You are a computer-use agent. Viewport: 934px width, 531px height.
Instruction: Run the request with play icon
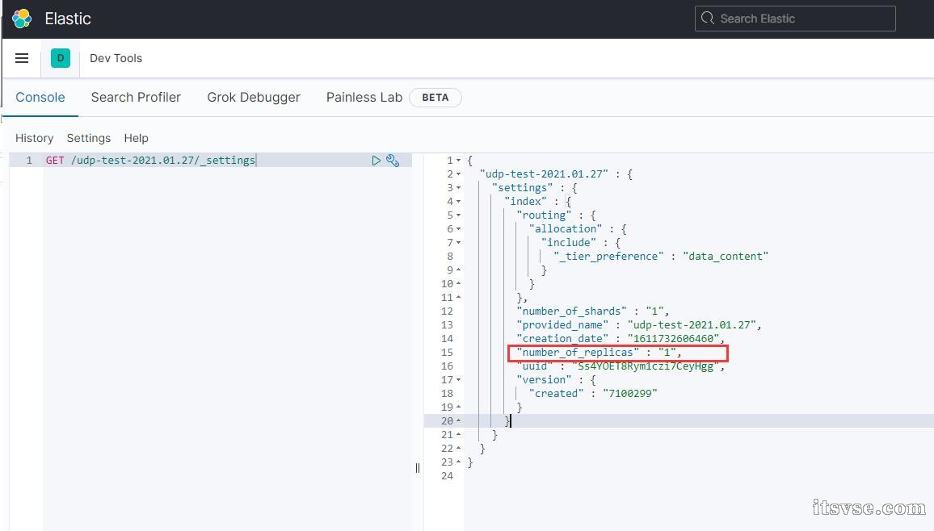[x=376, y=161]
